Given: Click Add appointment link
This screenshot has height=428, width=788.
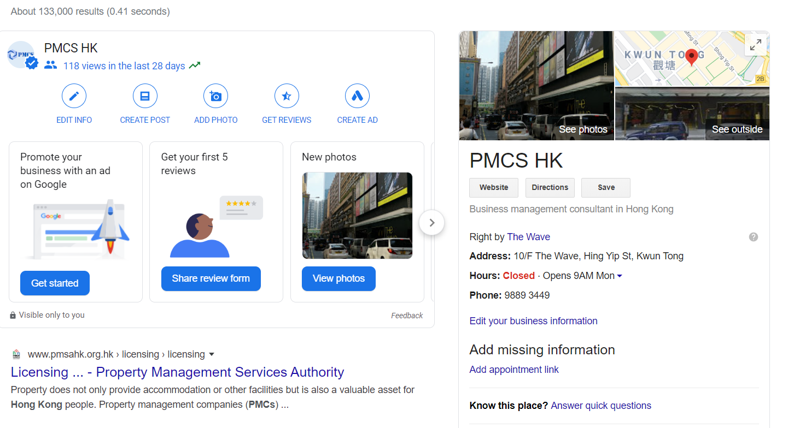Looking at the screenshot, I should pos(514,370).
